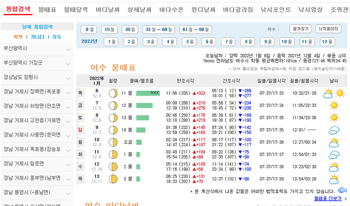The width and height of the screenshot is (350, 206).
Task: Select the 61일 ~ 90일 range
Action: 196,29
